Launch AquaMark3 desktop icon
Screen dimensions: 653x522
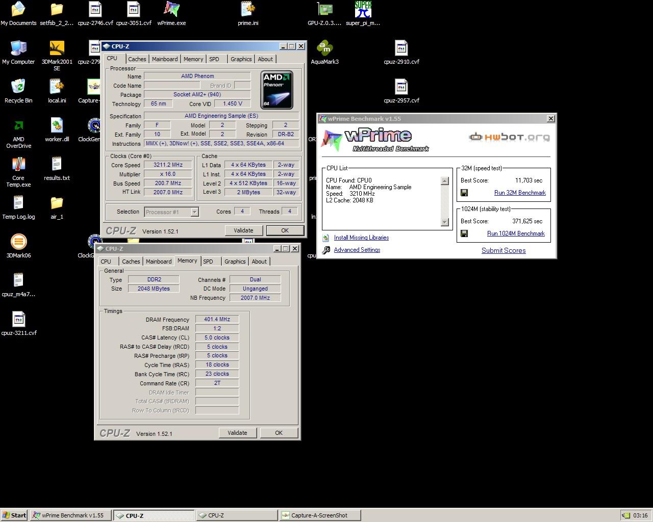tap(324, 53)
